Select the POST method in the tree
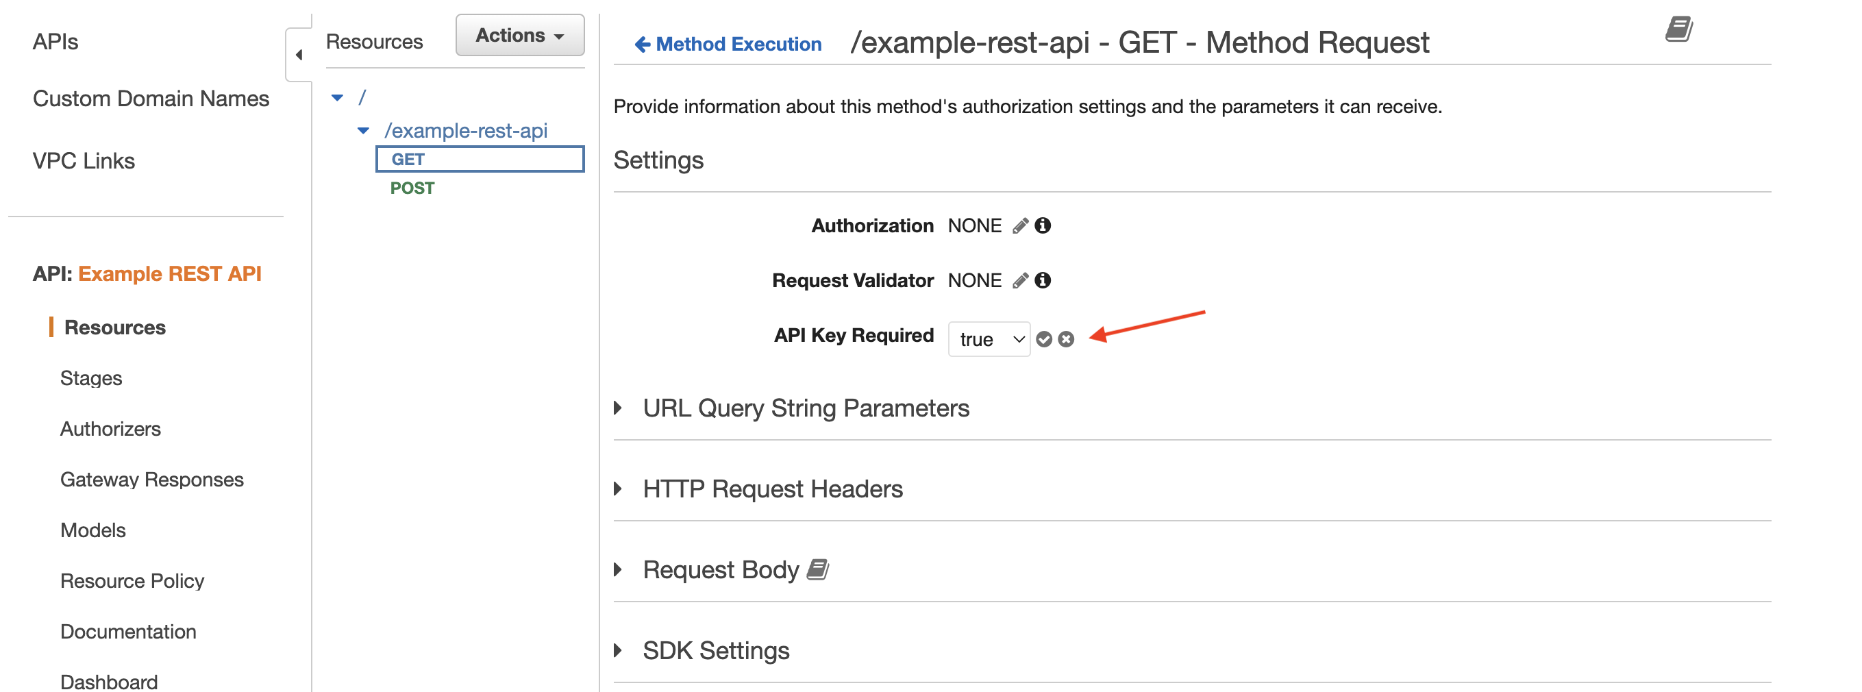This screenshot has width=1862, height=692. point(411,188)
